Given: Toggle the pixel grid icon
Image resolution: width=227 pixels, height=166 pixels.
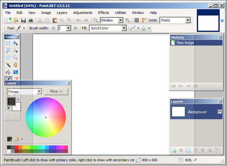Looking at the screenshot, I should [137, 20].
